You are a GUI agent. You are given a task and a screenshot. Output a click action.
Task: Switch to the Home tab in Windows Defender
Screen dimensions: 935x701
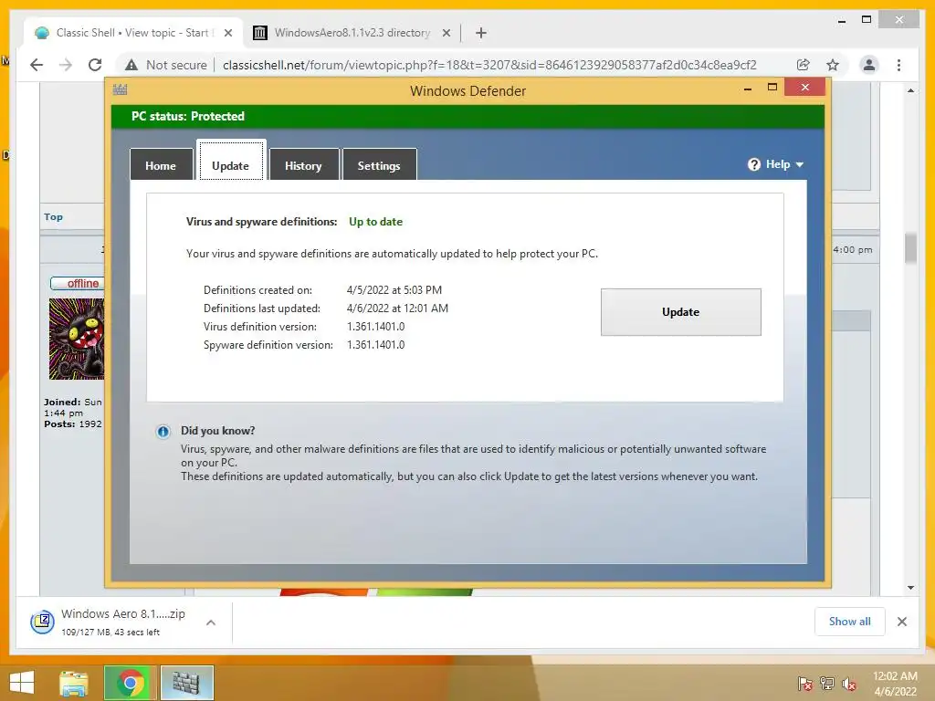click(161, 165)
